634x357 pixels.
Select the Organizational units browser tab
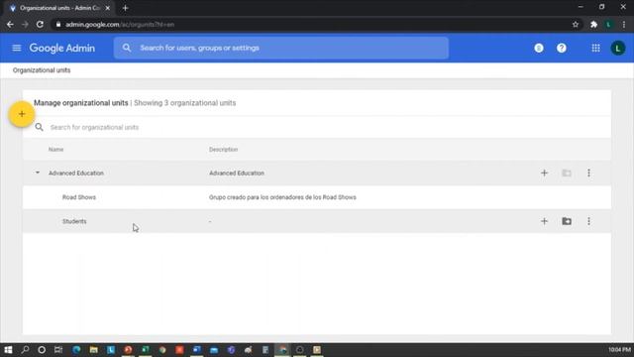[x=59, y=8]
